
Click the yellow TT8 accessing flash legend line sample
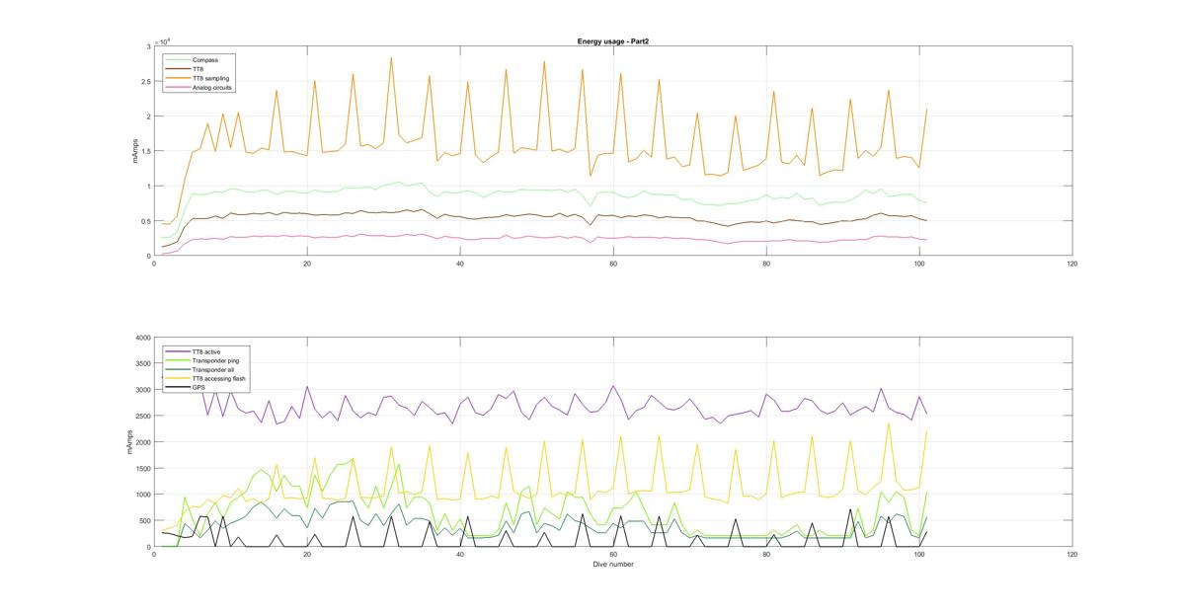click(178, 378)
